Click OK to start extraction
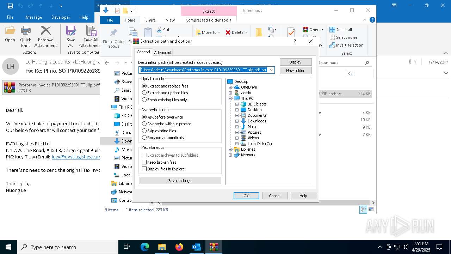This screenshot has width=451, height=254. [246, 196]
